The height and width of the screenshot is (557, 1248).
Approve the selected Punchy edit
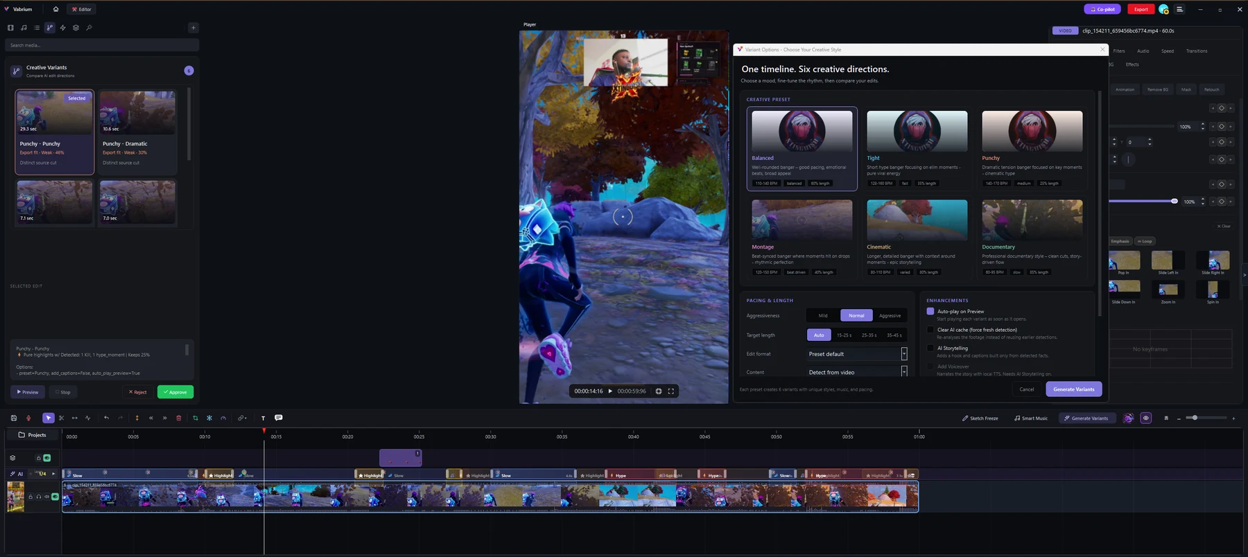[x=175, y=392]
